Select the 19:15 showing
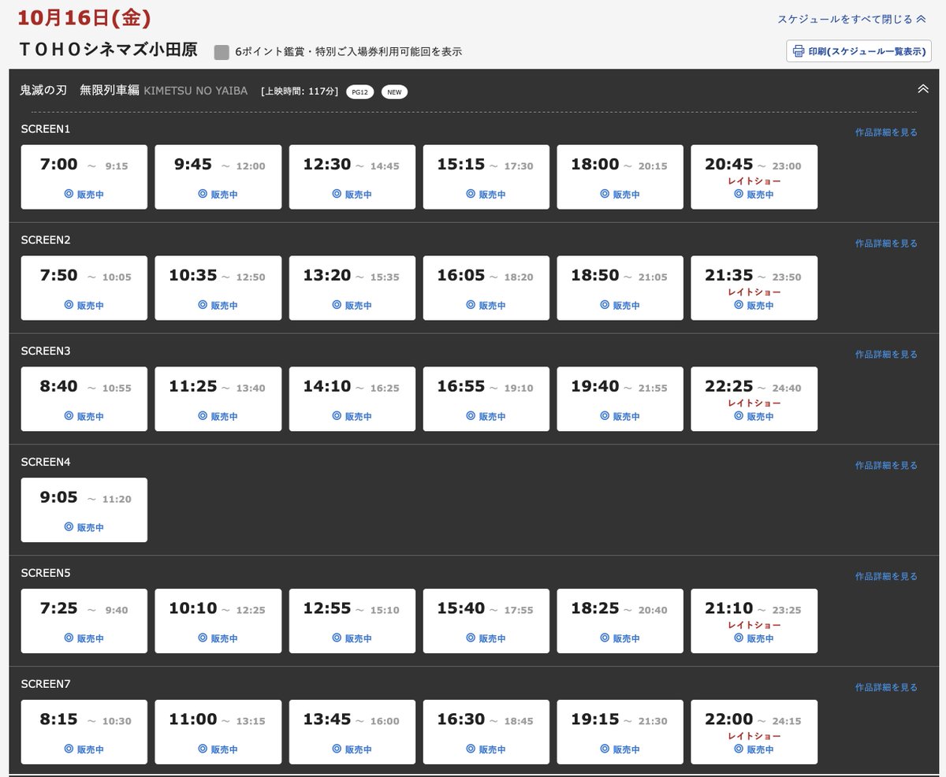Screen dimensions: 946x777 [620, 733]
